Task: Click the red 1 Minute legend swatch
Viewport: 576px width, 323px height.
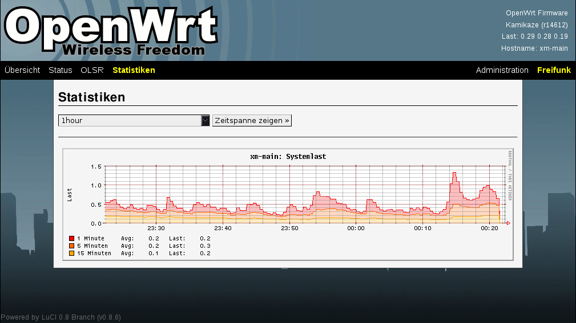Action: 72,239
